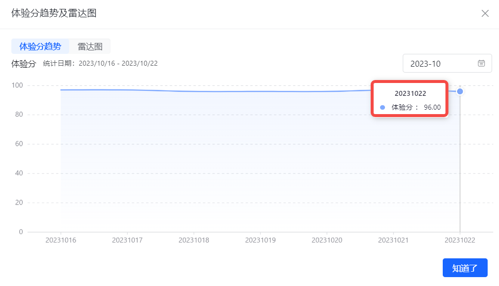Click the calendar icon in month picker
Viewport: 499px width, 286px height.
pyautogui.click(x=481, y=63)
